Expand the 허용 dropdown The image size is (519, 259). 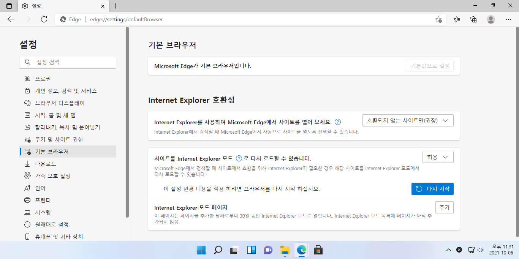click(438, 157)
